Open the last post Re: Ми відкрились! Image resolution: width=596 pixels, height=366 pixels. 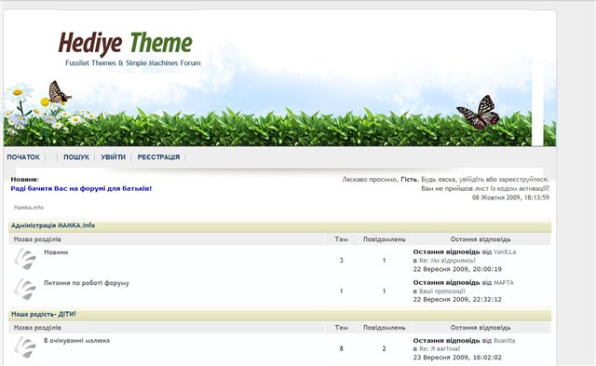point(447,261)
